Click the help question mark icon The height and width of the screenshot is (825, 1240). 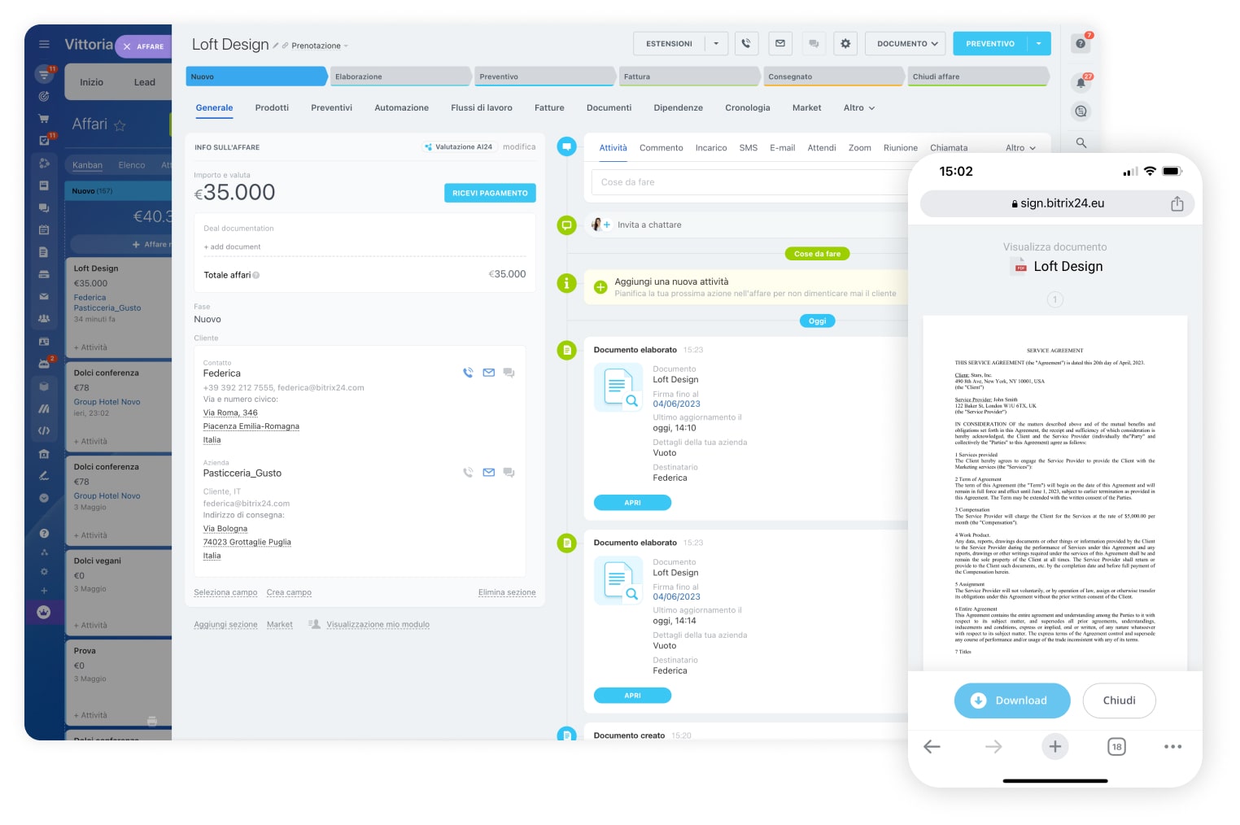(x=1081, y=44)
